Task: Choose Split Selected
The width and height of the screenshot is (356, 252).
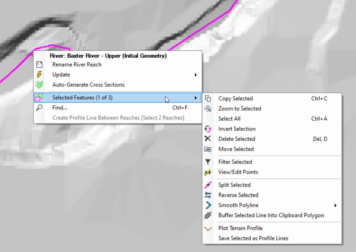Action: point(272,185)
